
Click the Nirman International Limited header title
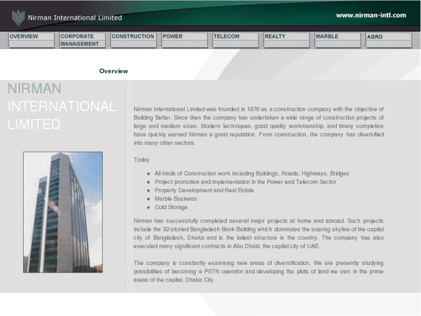click(x=75, y=18)
